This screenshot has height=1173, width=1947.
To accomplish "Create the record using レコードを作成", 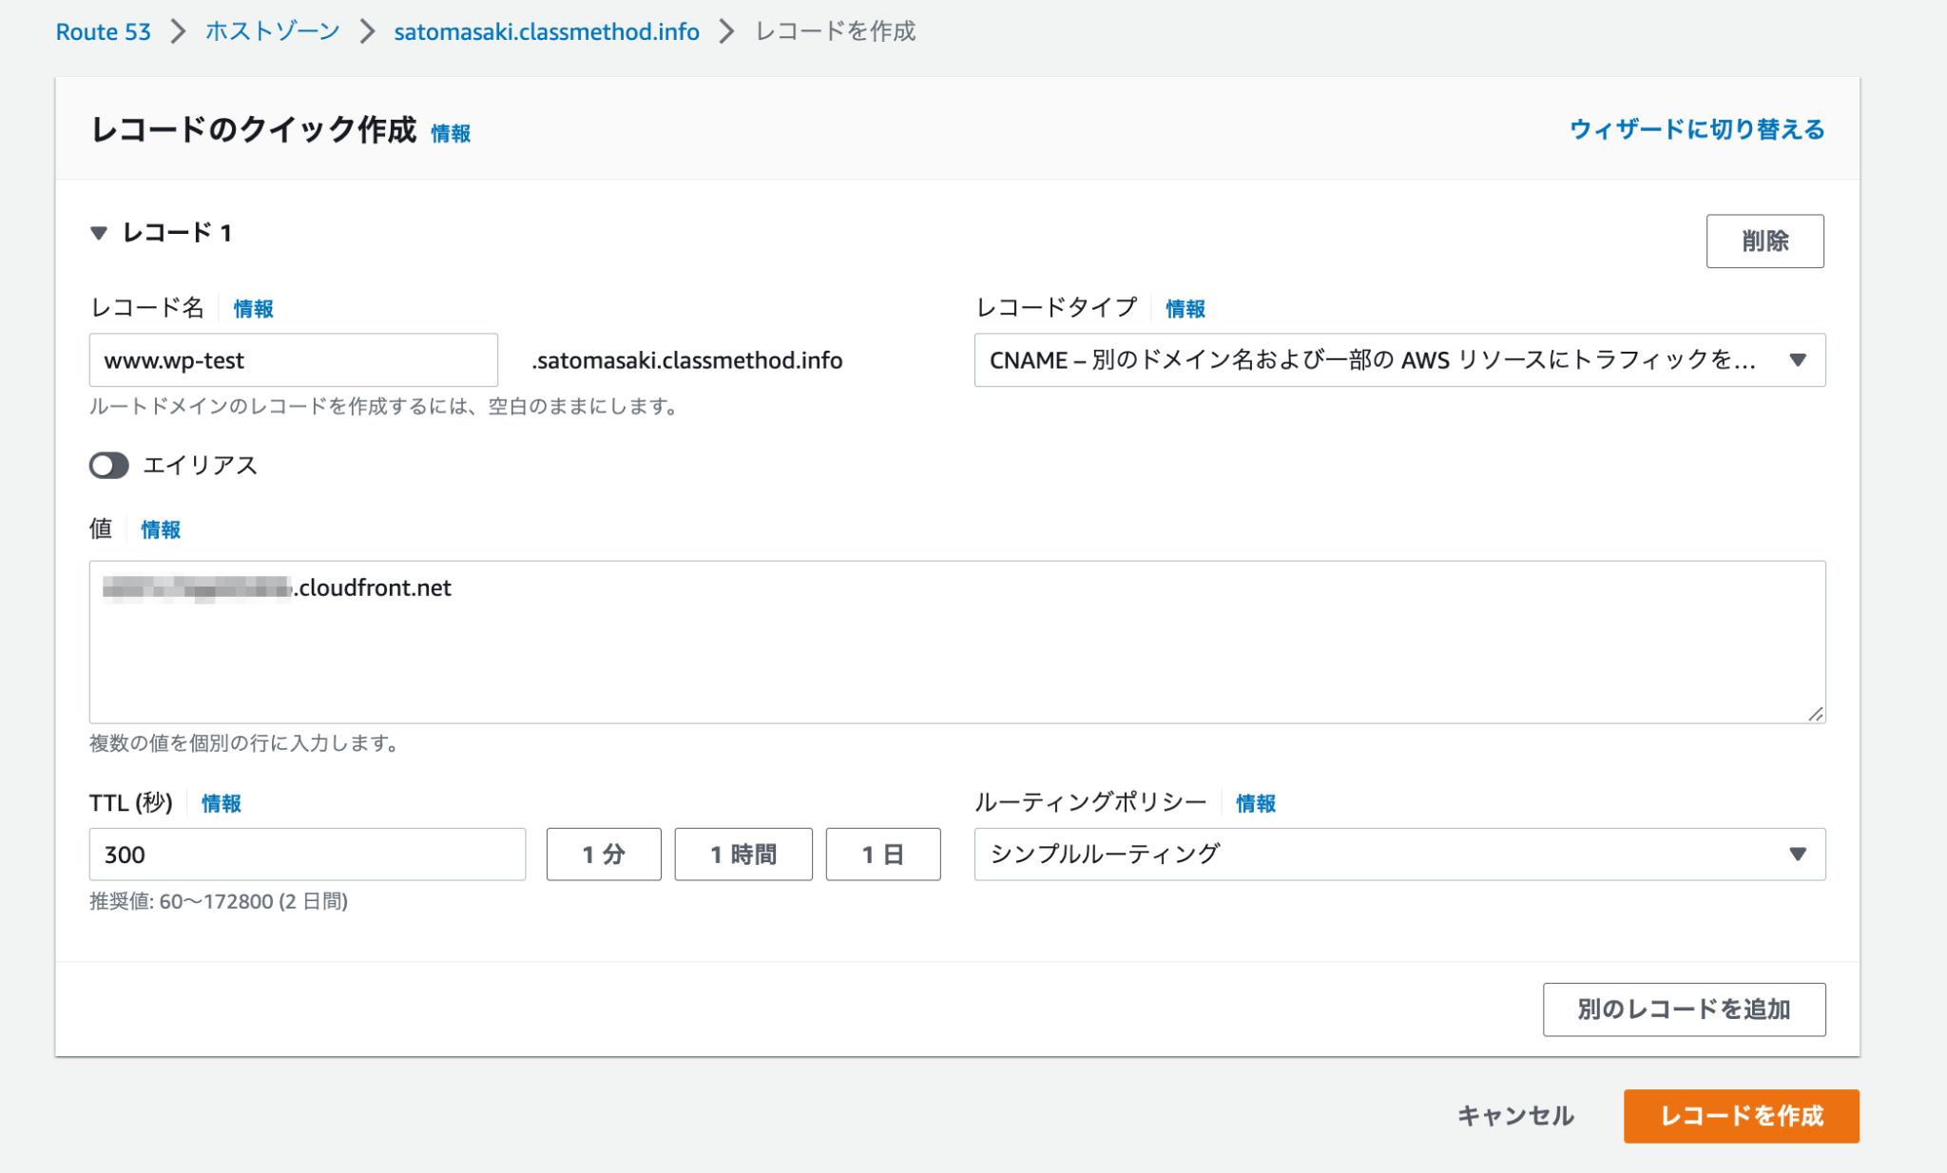I will 1741,1117.
